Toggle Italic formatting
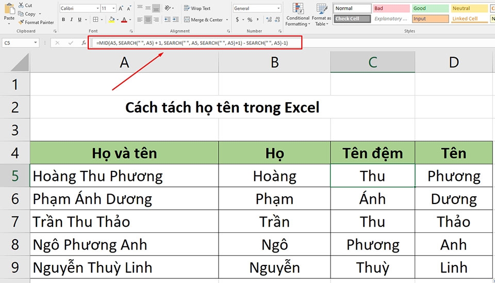Image resolution: width=495 pixels, height=283 pixels. click(71, 20)
